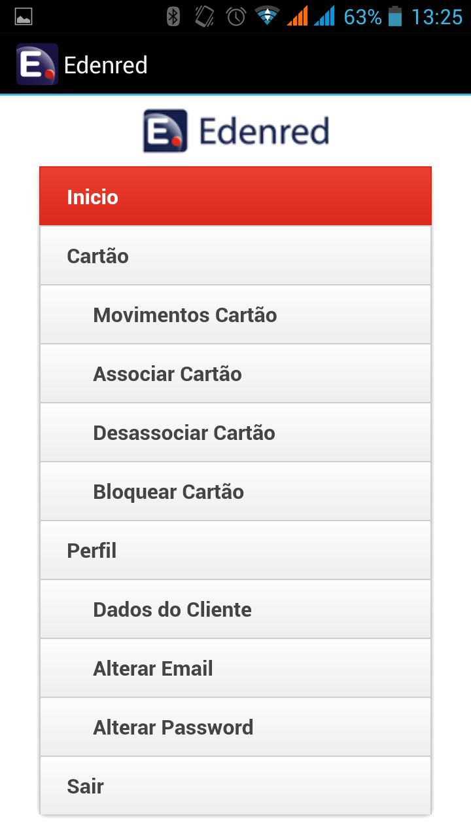This screenshot has width=471, height=838.
Task: Choose Desassociar Cartão
Action: click(x=235, y=433)
